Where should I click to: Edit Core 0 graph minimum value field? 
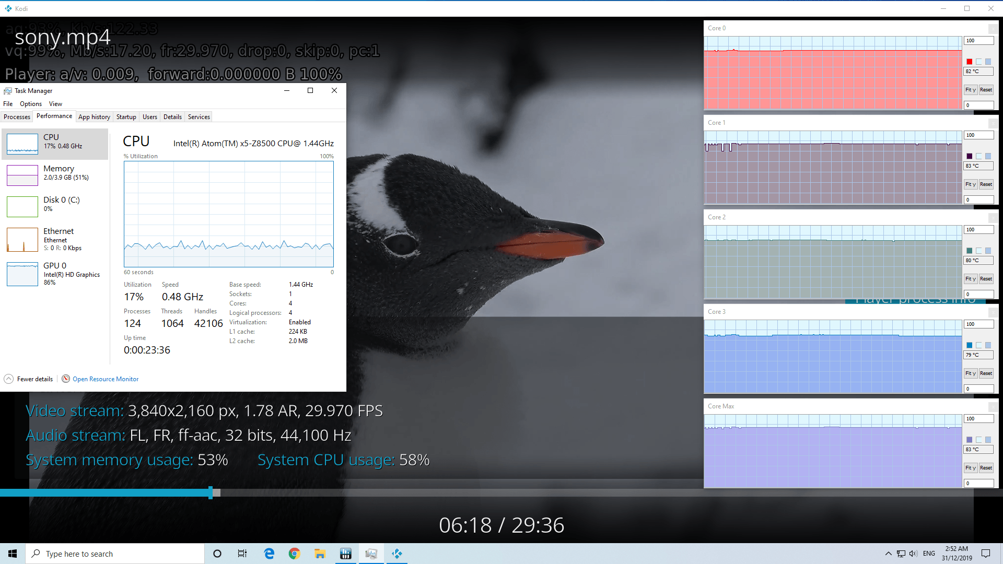coord(978,105)
